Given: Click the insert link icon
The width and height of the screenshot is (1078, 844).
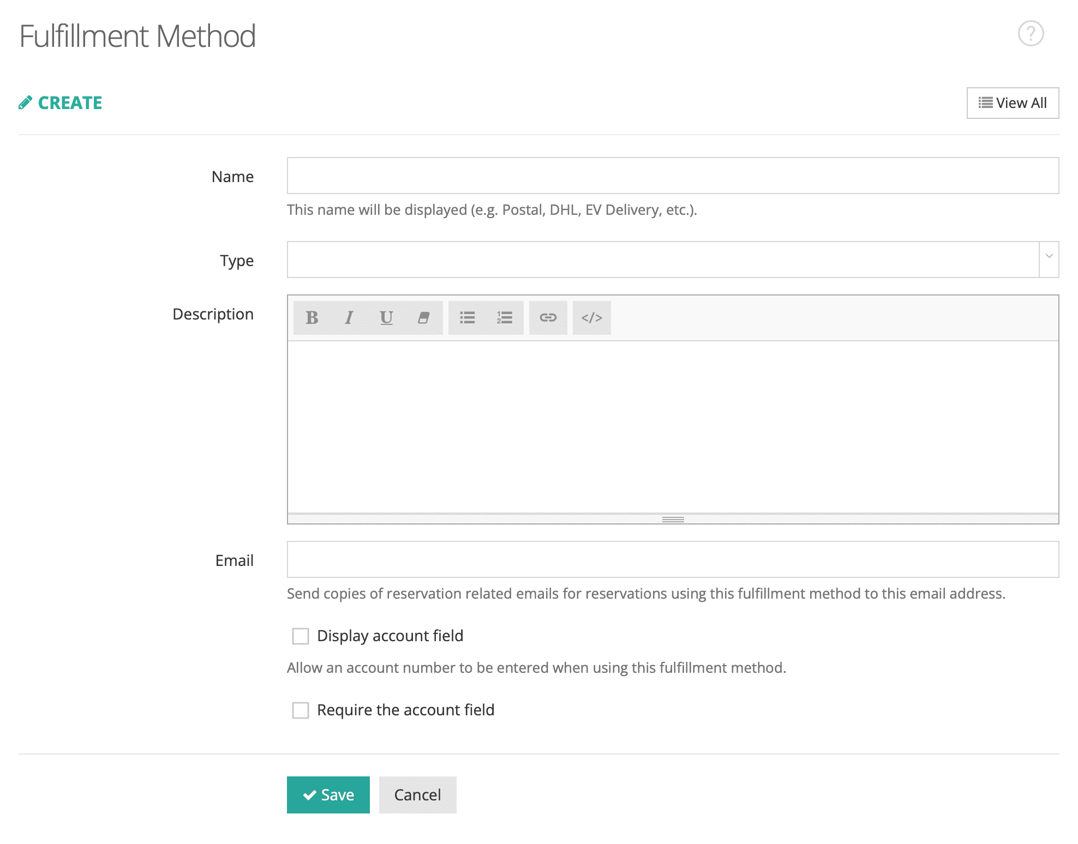Looking at the screenshot, I should (x=548, y=318).
